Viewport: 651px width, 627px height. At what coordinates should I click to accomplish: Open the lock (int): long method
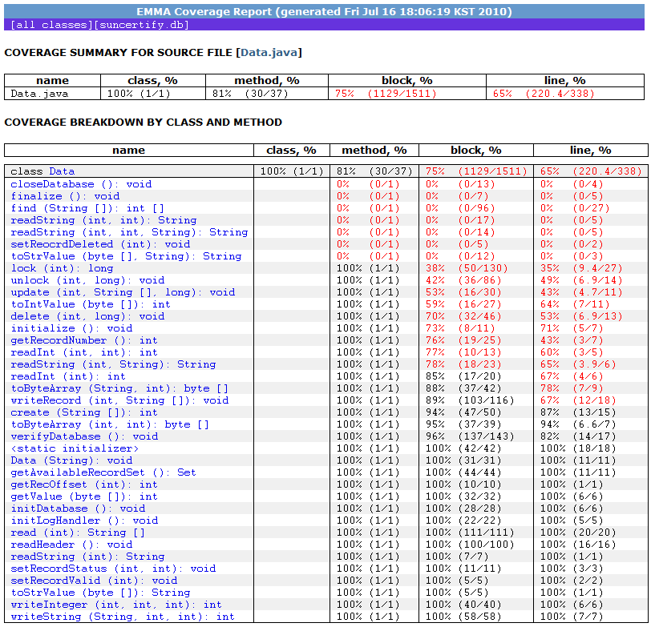pos(61,268)
